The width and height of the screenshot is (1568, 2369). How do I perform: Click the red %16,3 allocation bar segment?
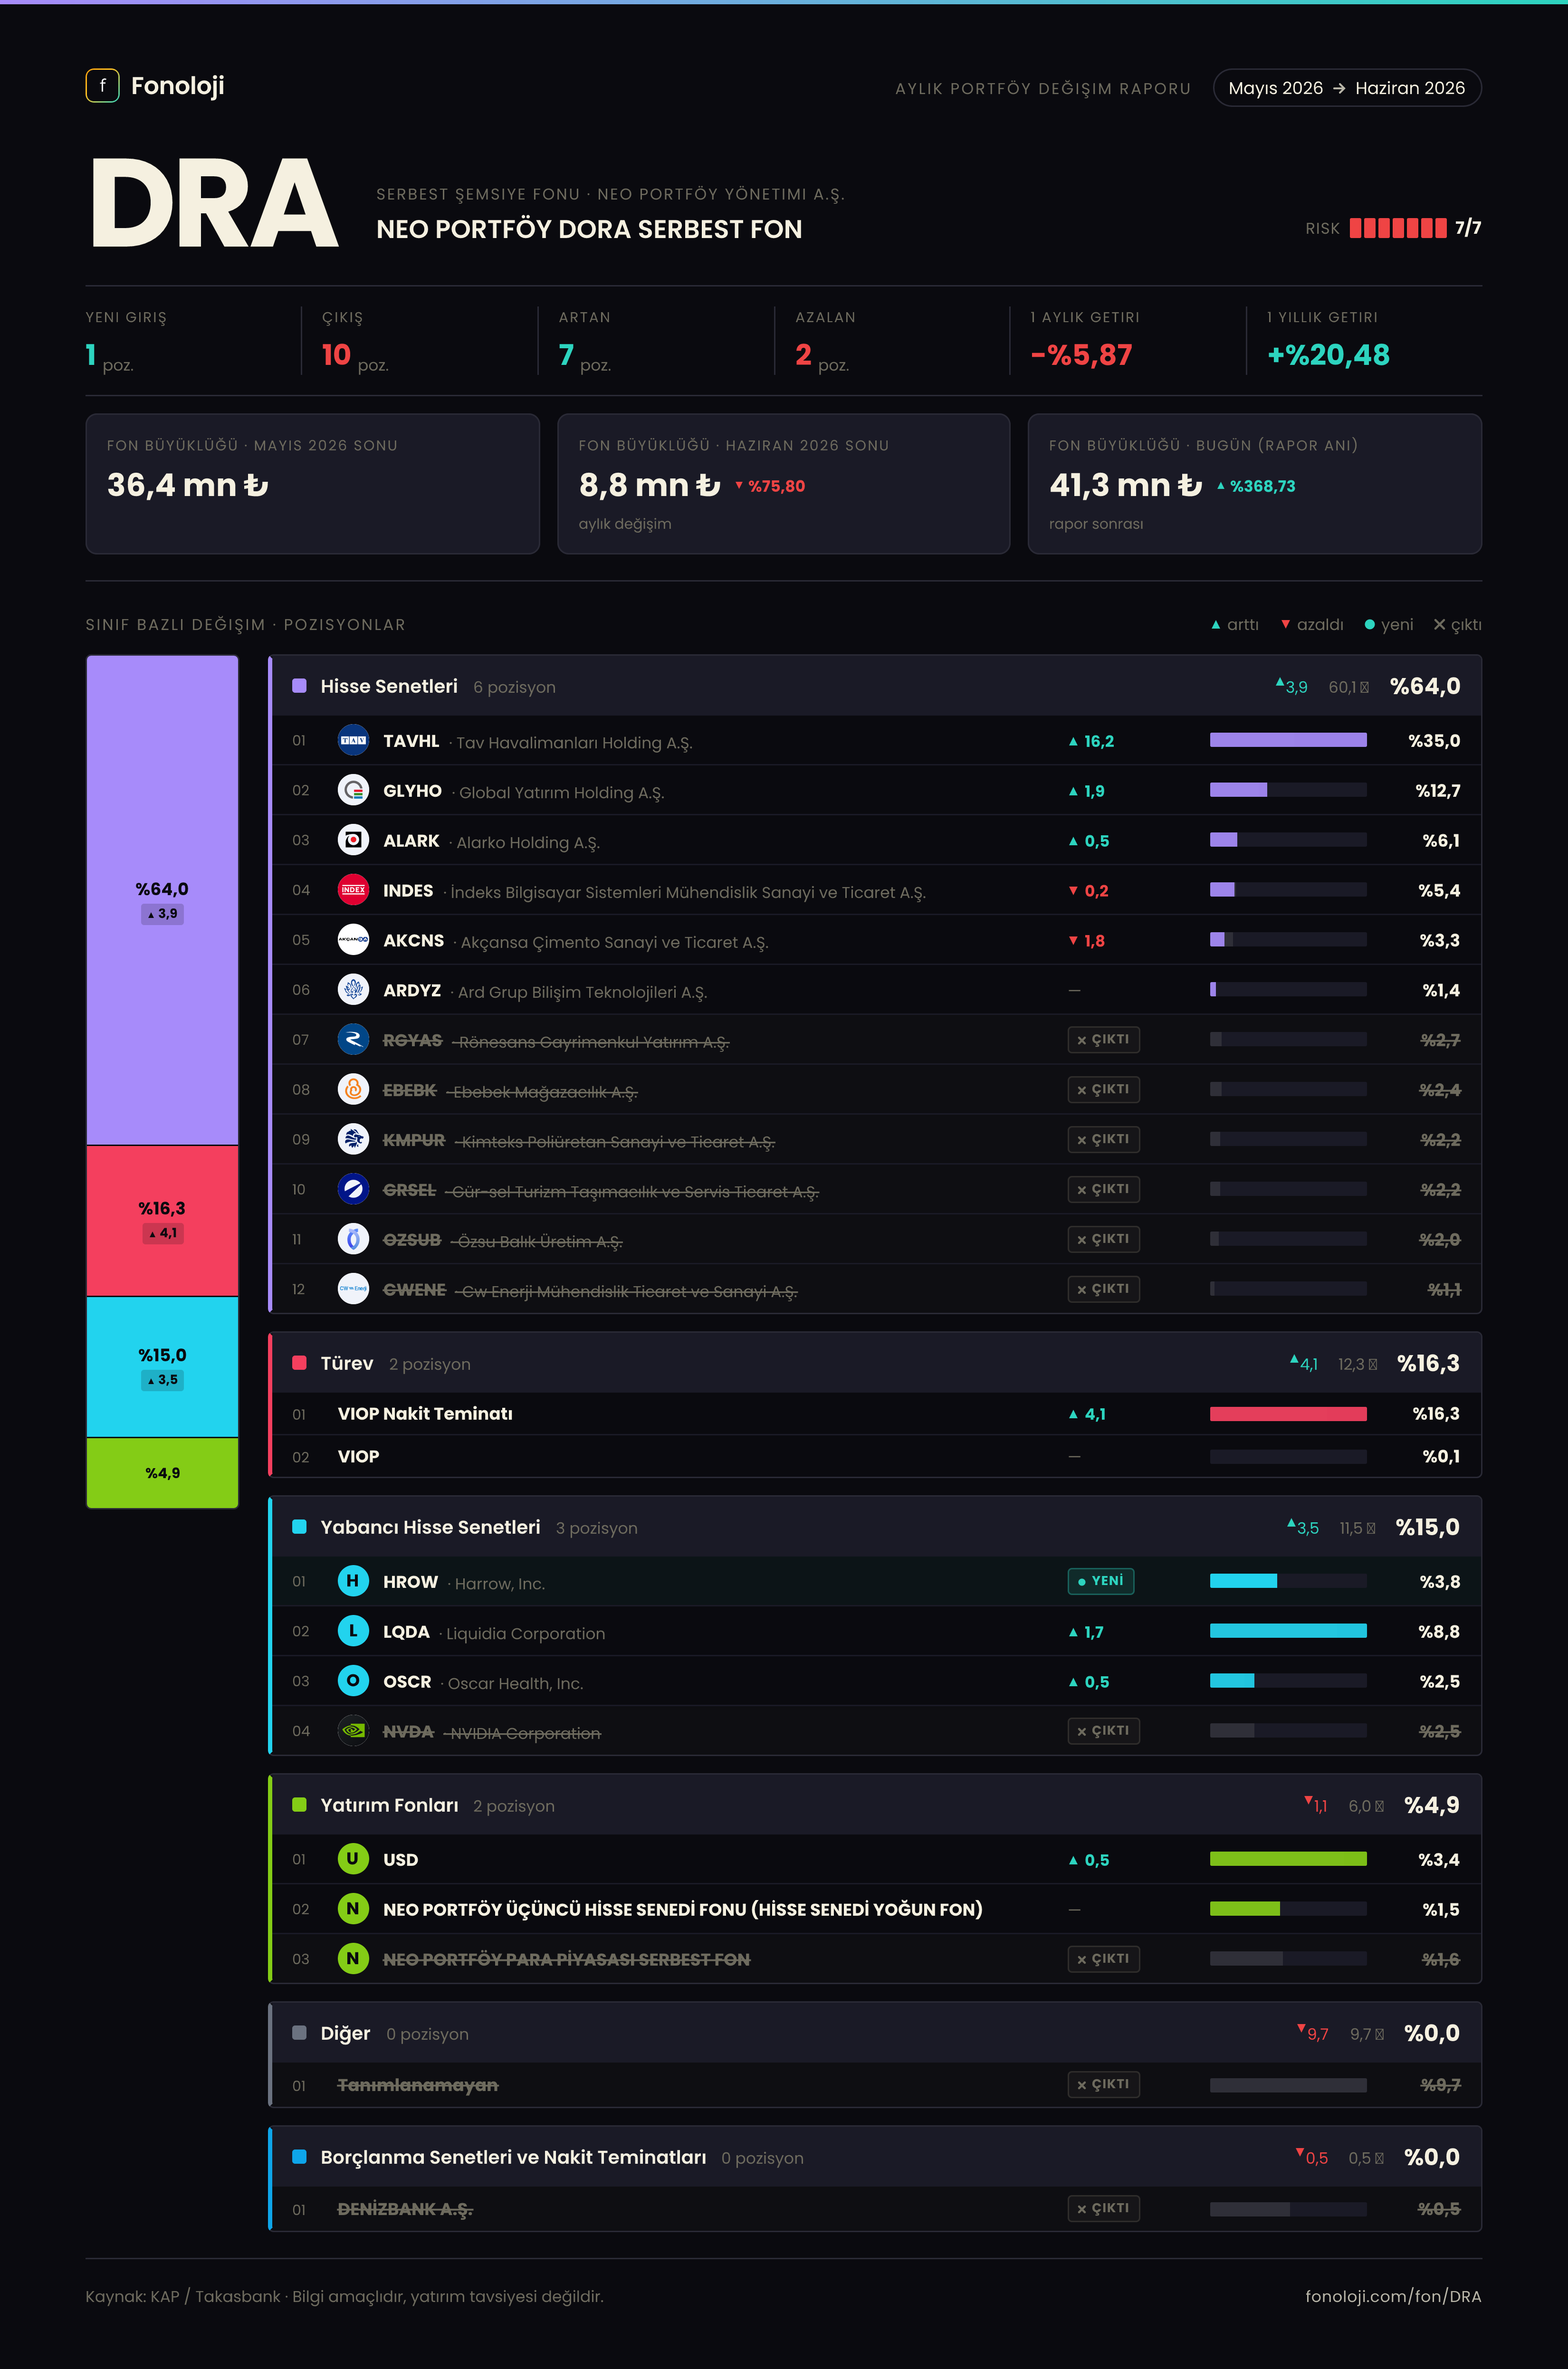162,1221
